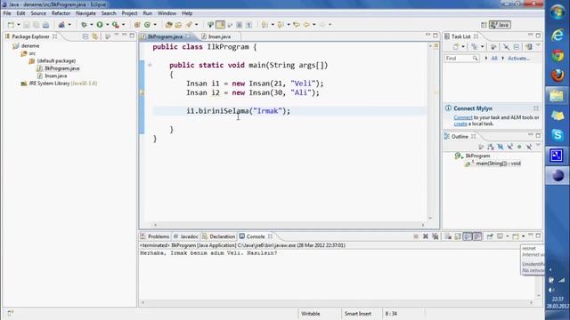Click the New Java Class icon
570x320 pixels.
pyautogui.click(x=147, y=25)
